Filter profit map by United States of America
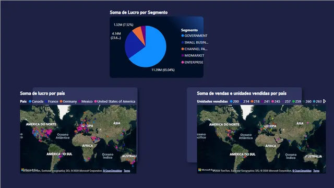This screenshot has height=188, width=334. (x=115, y=101)
